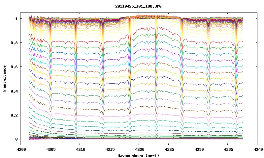
Task: Click the plot title 20110425_I01_188.JPG
Action: click(x=138, y=6)
